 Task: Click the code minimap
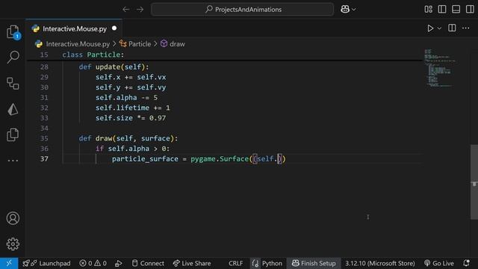(440, 68)
